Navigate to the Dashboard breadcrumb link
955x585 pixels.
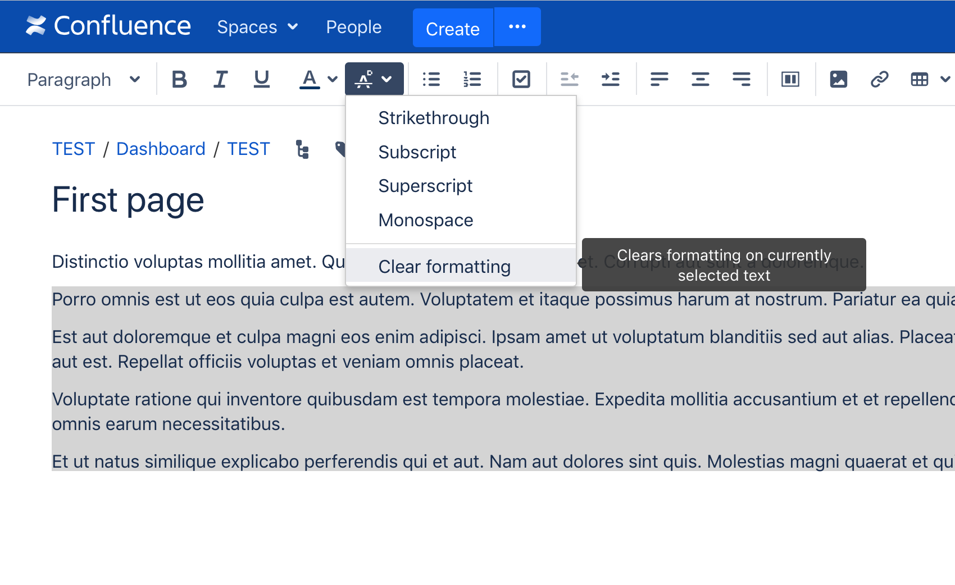(161, 148)
